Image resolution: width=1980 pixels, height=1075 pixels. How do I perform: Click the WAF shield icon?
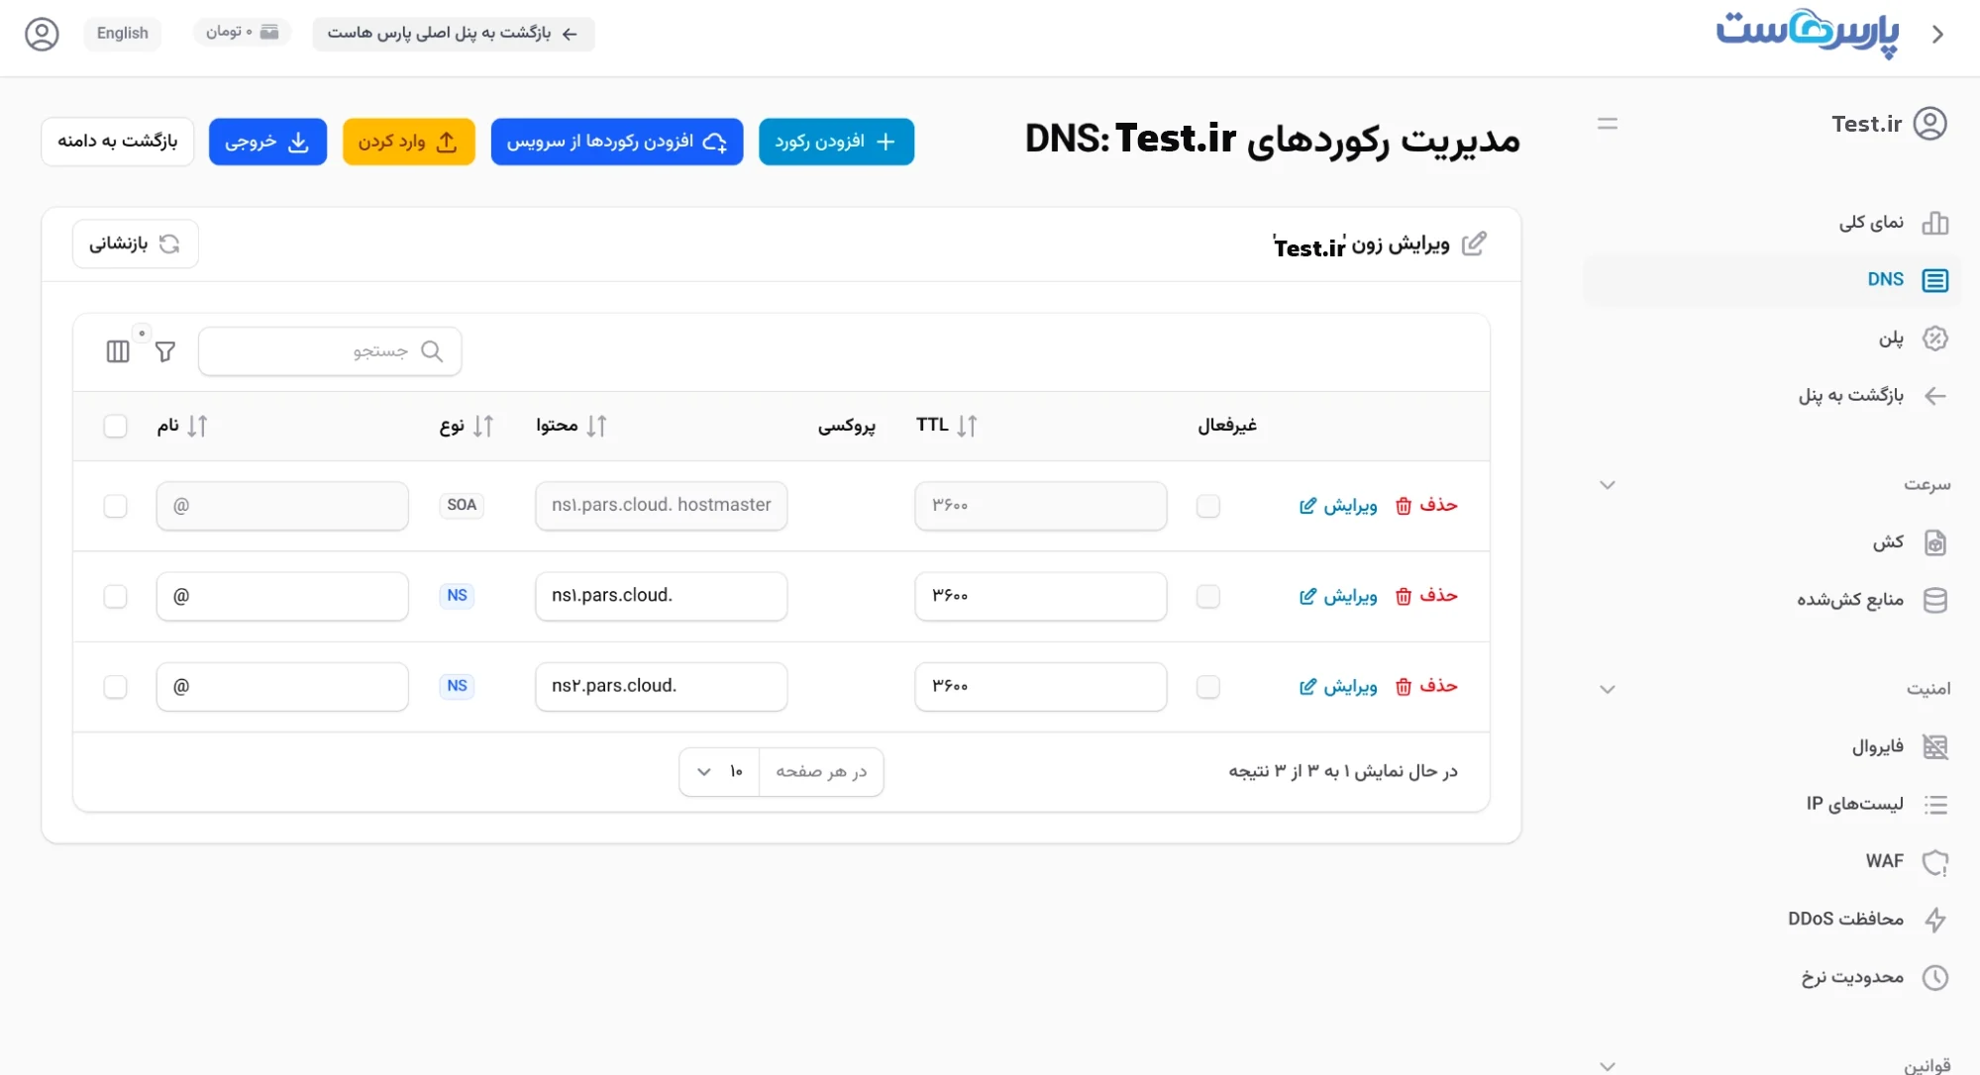click(1934, 862)
